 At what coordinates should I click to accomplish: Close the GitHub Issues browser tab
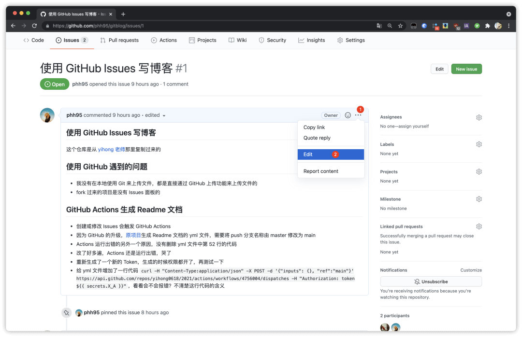[x=111, y=14]
